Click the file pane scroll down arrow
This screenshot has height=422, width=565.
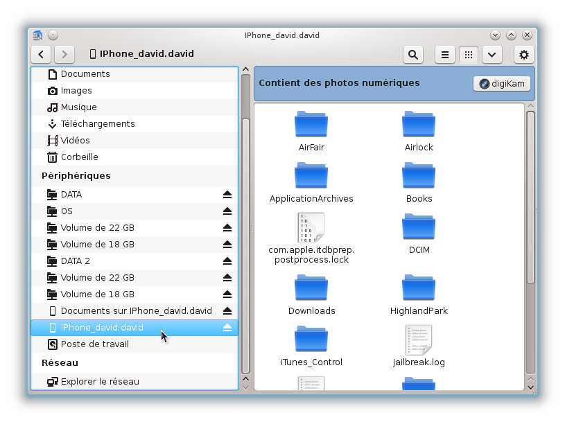[530, 387]
